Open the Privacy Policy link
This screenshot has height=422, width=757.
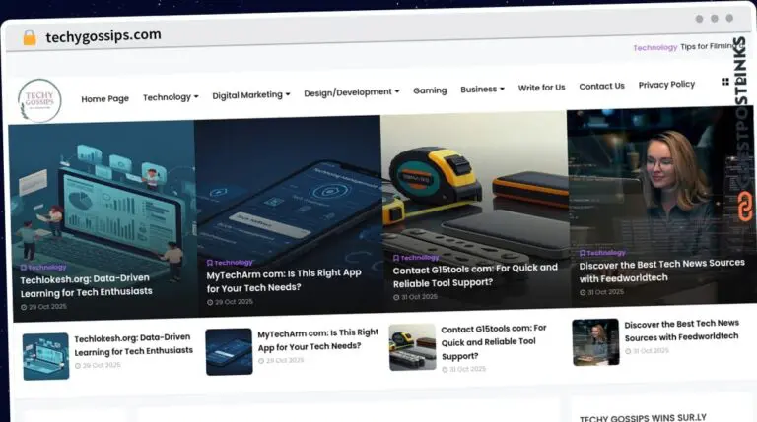point(666,85)
